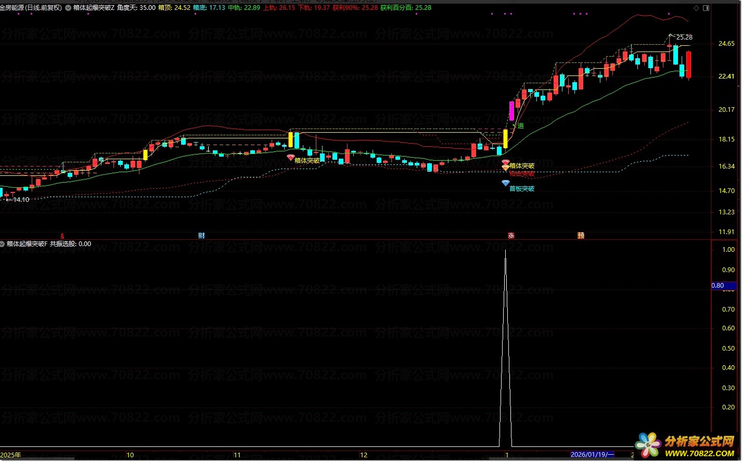The width and height of the screenshot is (743, 462).
Task: Click the red $ dividend marker icon
Action: click(62, 236)
